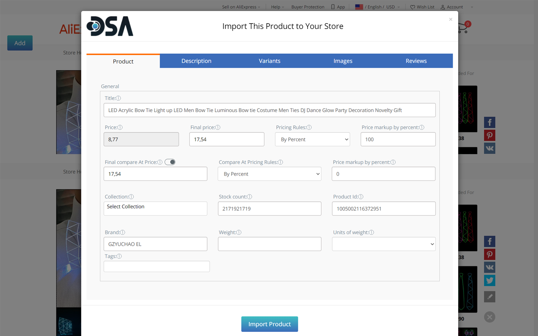
Task: Switch to the Variants tab
Action: pyautogui.click(x=269, y=61)
